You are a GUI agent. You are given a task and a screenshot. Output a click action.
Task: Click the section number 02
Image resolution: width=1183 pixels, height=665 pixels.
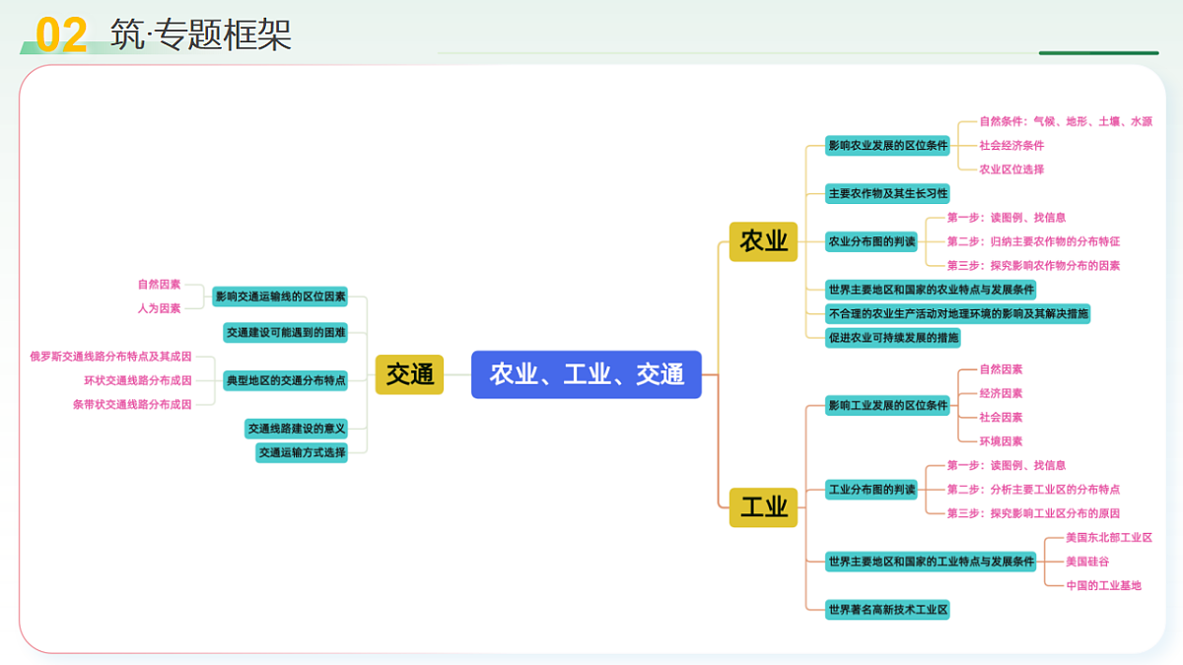pos(61,35)
